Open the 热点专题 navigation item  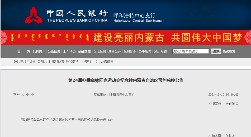160,51
